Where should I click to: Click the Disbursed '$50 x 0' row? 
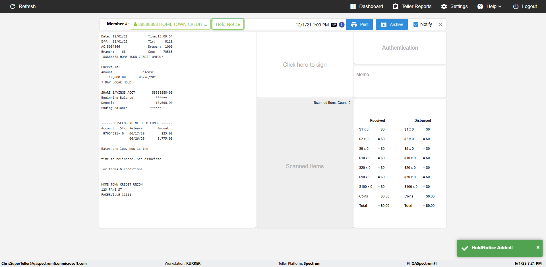[x=417, y=177]
